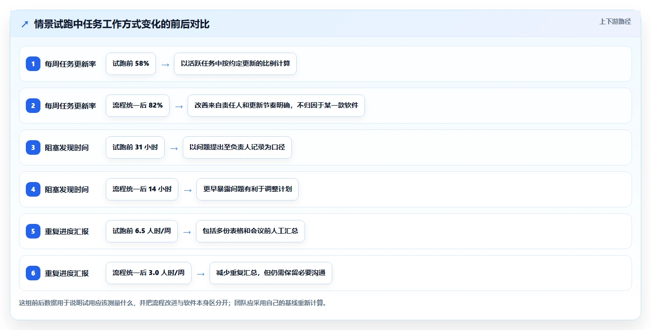Click the 流程统一后 82% value pill

pos(137,106)
